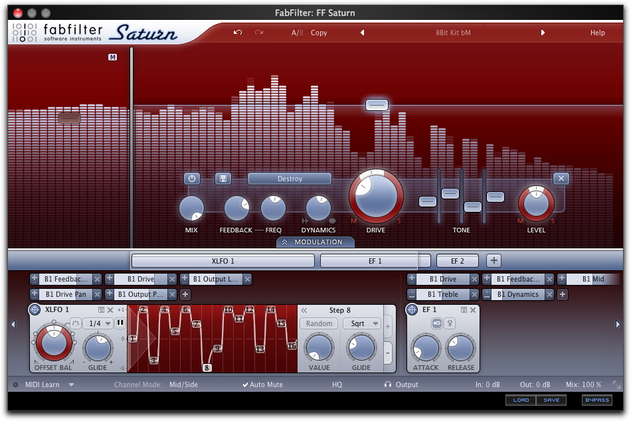Remove a step with the minus button
The height and width of the screenshot is (421, 631).
click(388, 353)
